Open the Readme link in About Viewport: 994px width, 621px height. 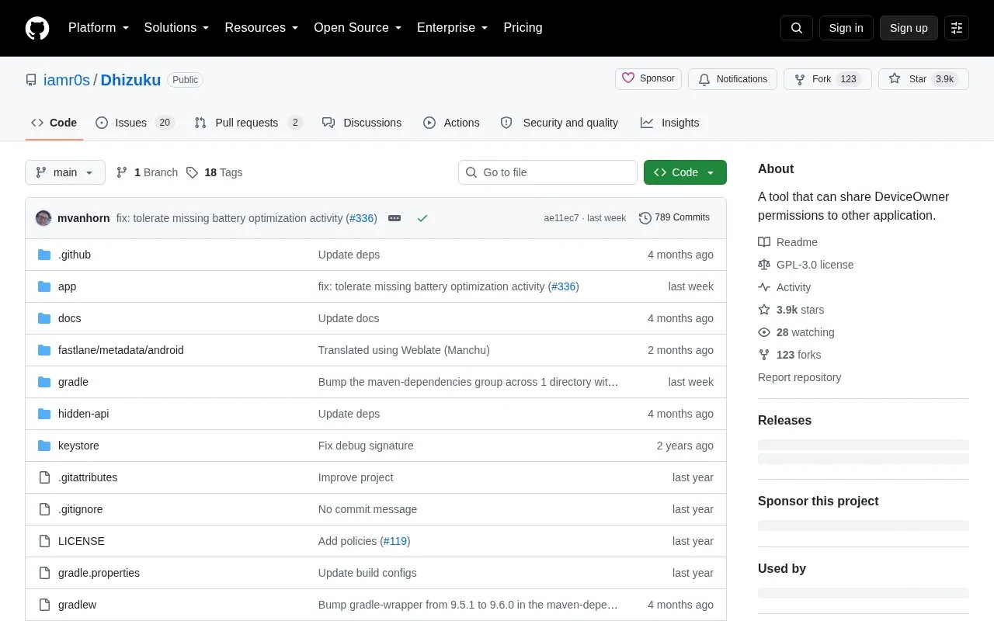tap(787, 242)
